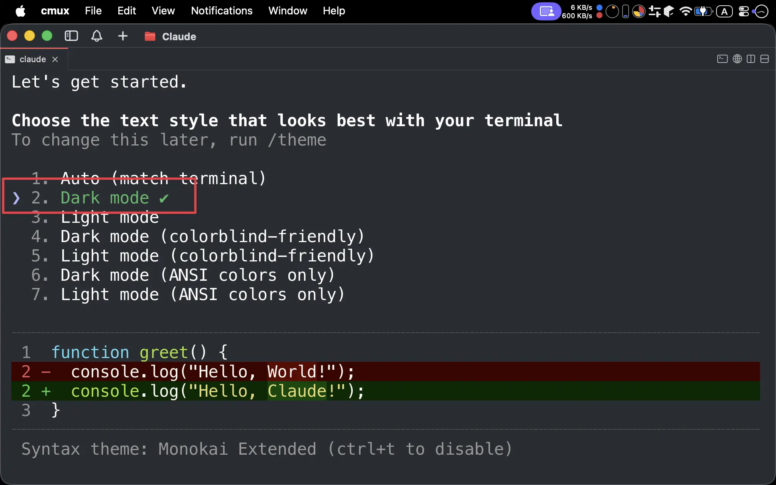This screenshot has height=485, width=776.
Task: Choose option 5 Light mode (colorblind-friendly)
Action: [203, 256]
